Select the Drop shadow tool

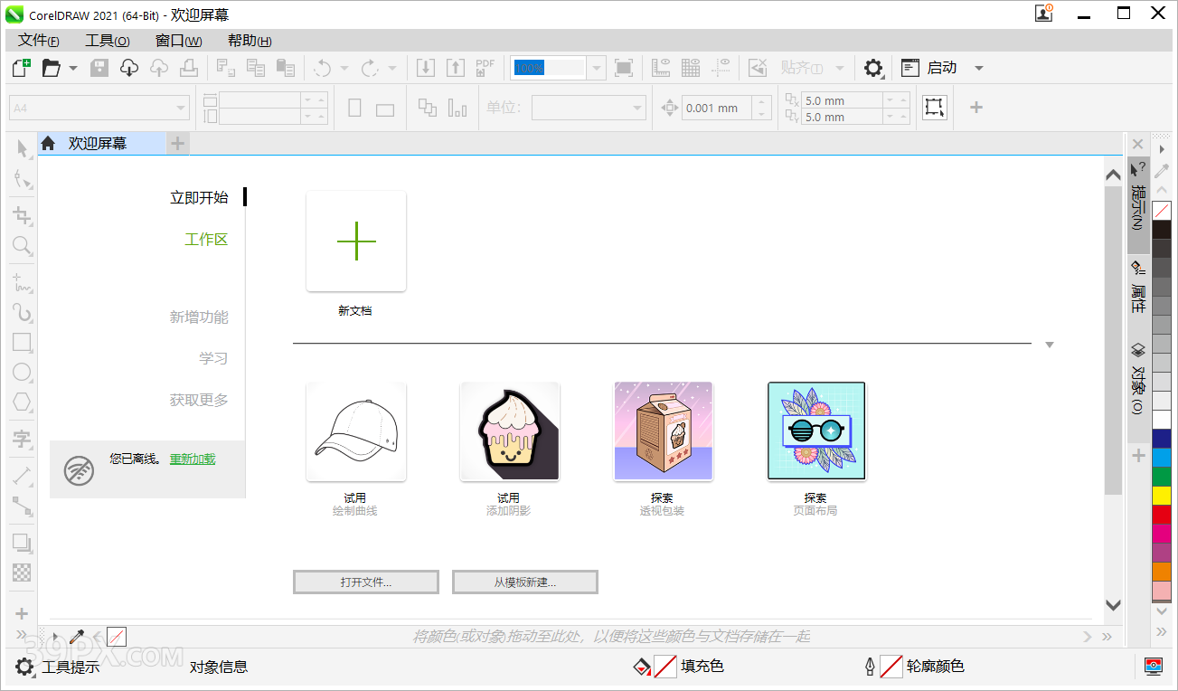pos(23,543)
